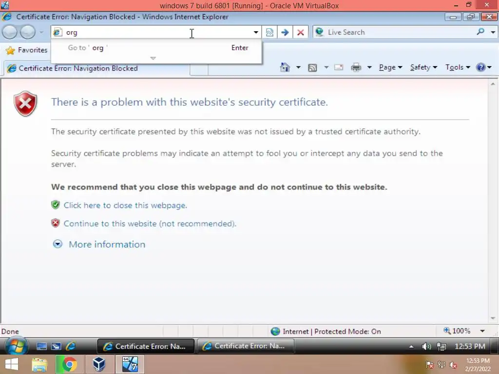499x374 pixels.
Task: Click the page scrollbar up arrow
Action: coord(493,84)
